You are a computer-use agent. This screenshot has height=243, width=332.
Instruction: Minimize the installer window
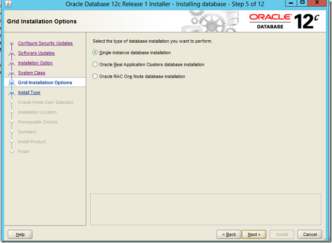291,3
